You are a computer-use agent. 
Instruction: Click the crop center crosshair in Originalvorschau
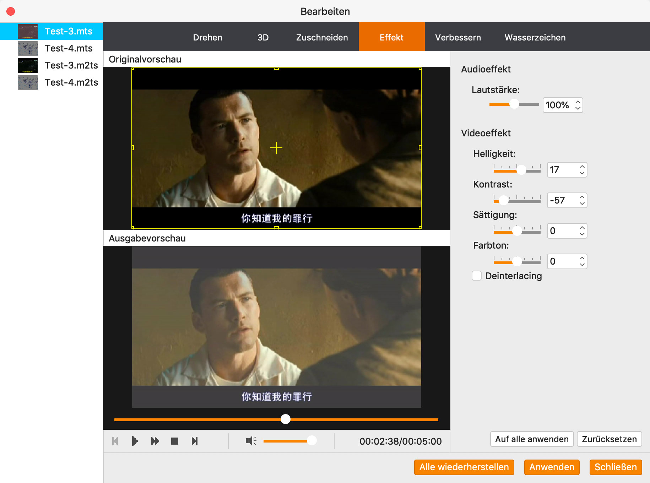click(x=276, y=148)
